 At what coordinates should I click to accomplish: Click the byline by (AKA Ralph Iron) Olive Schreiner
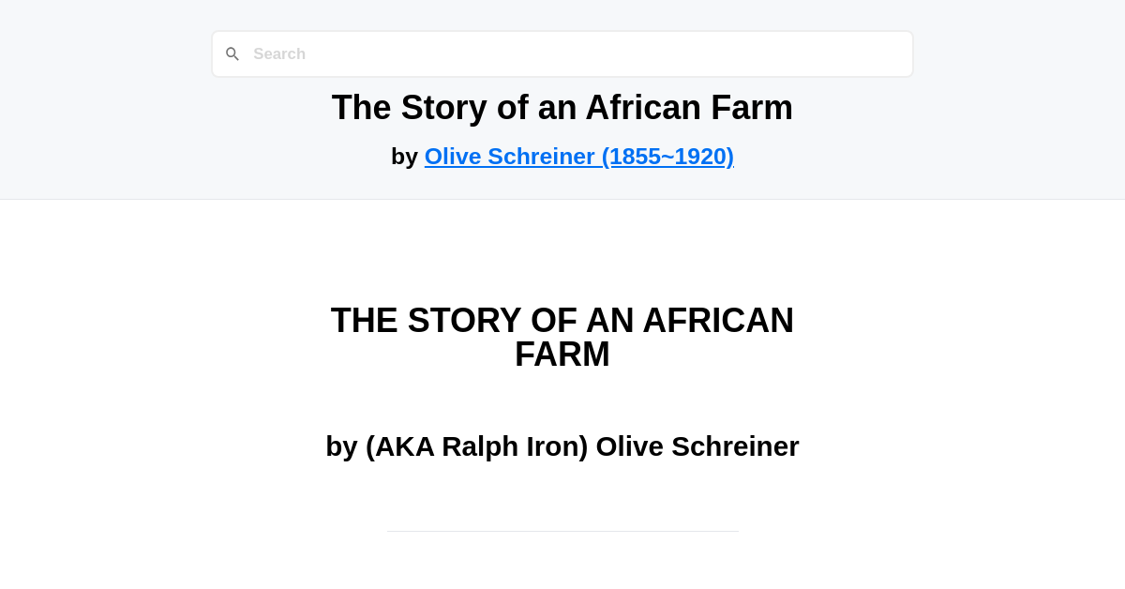pyautogui.click(x=562, y=446)
